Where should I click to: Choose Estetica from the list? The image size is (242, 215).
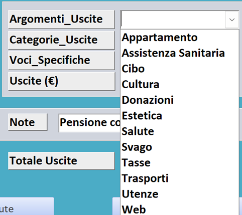(x=180, y=116)
